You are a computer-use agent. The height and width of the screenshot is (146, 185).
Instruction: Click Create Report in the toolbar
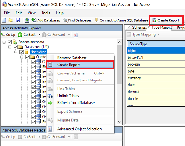tap(166, 20)
